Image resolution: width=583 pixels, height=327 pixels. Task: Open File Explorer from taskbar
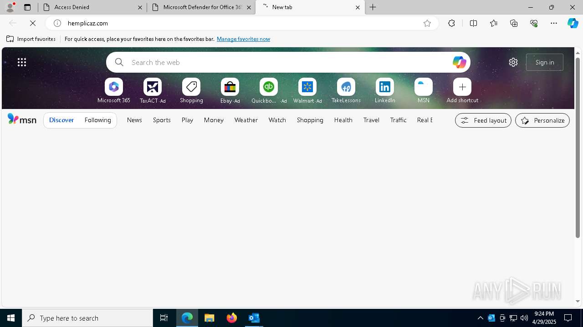tap(210, 318)
